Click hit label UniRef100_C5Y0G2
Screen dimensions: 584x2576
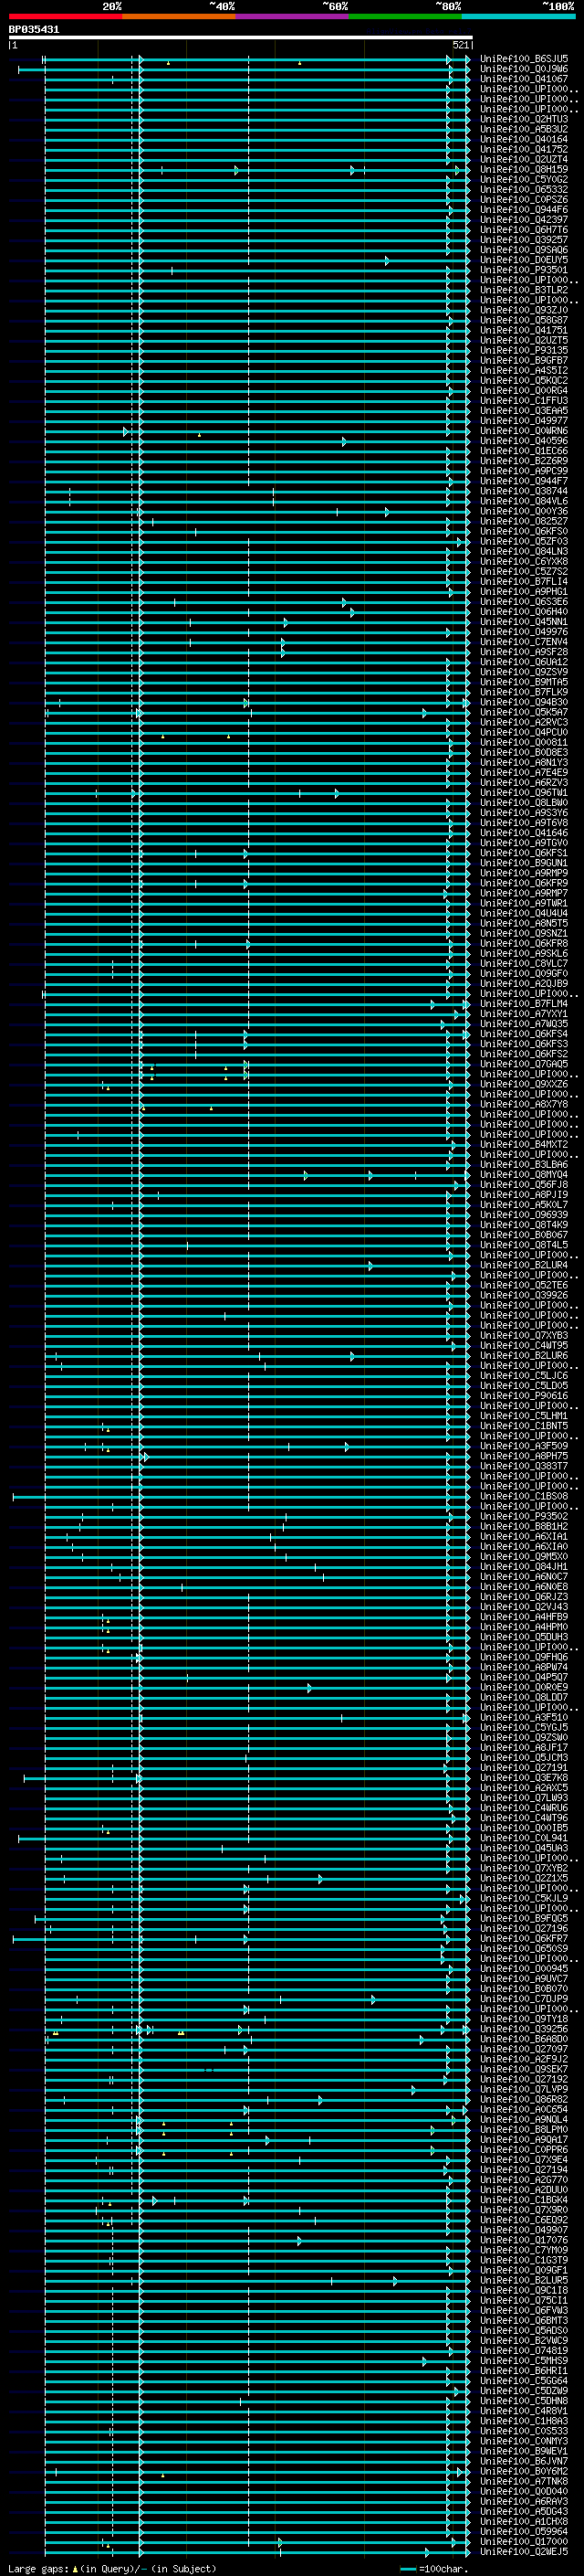click(524, 180)
